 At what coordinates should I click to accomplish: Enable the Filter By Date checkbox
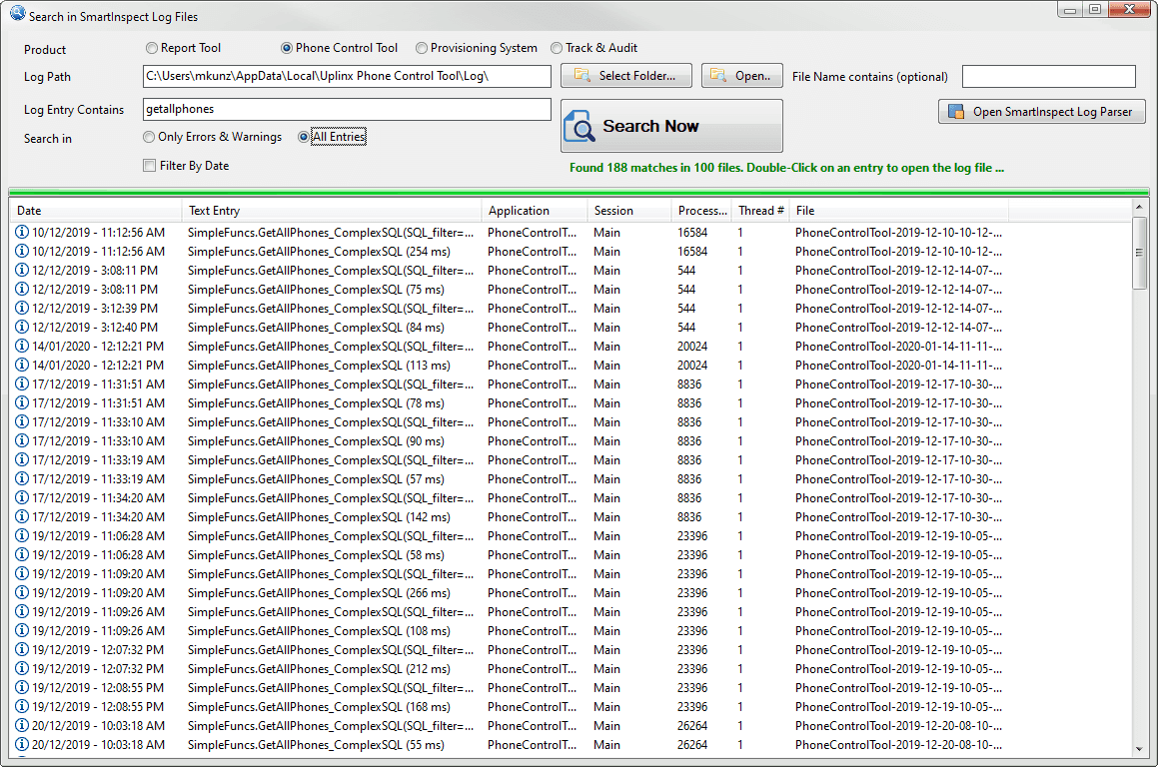pos(147,164)
